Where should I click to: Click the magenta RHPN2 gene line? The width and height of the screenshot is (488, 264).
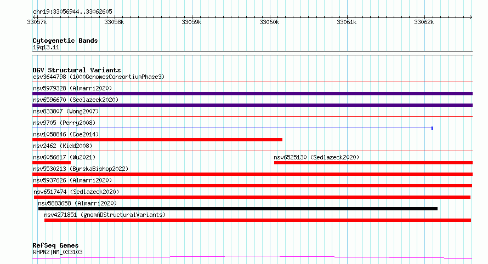(x=252, y=257)
